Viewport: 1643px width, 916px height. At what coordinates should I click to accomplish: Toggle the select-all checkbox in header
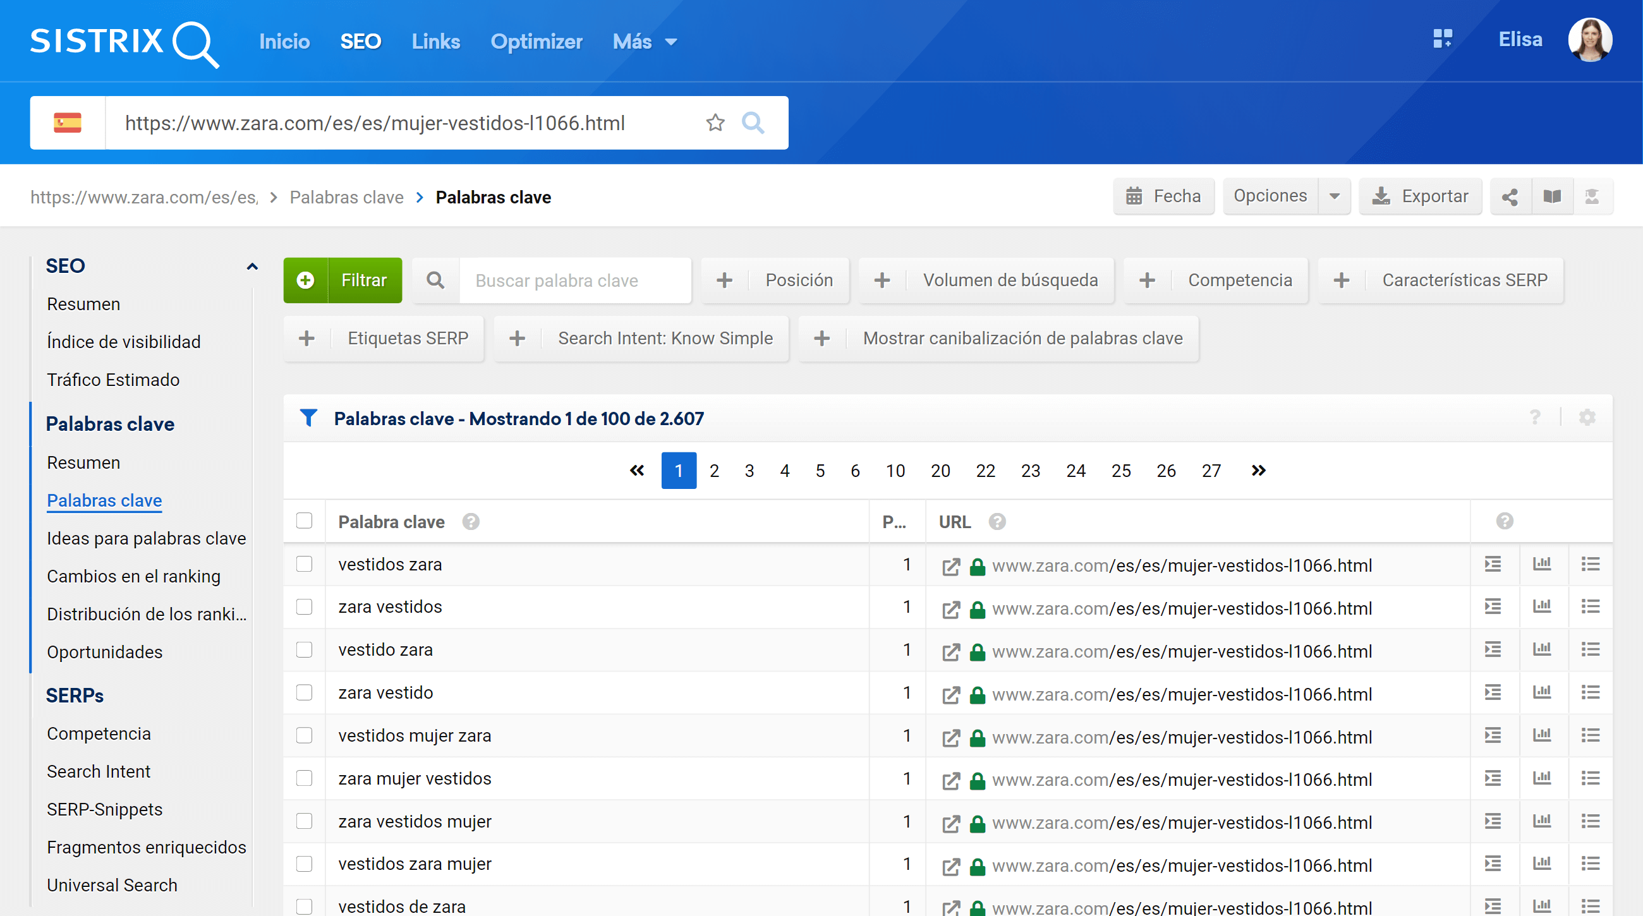[x=304, y=521]
